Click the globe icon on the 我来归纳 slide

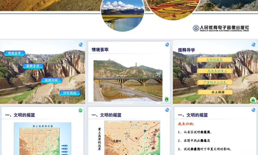[253, 110]
